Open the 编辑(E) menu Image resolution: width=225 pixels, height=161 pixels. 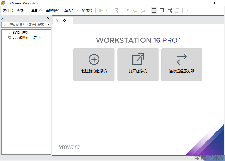coord(22,10)
